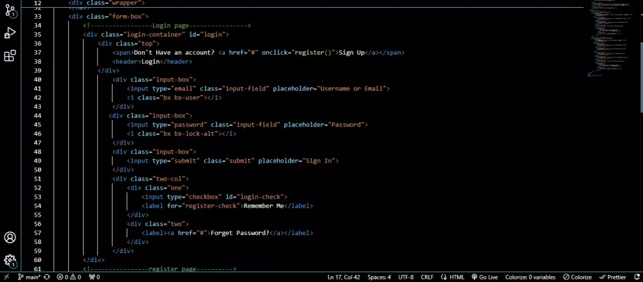Click line number 51 in the gutter

click(x=38, y=179)
